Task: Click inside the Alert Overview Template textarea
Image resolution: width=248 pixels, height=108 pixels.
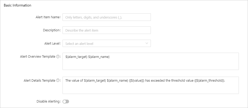Action: click(x=151, y=64)
